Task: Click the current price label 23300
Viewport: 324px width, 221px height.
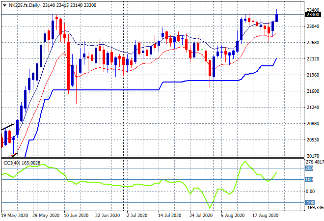Action: click(313, 15)
